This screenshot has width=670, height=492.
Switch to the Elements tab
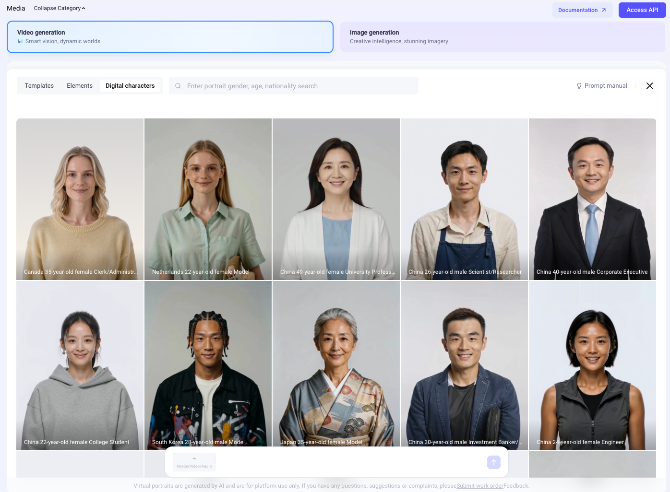(x=80, y=86)
